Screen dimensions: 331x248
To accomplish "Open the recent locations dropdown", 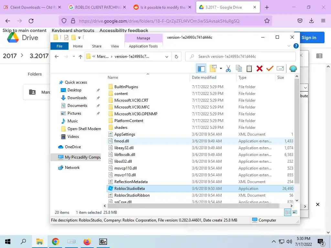I will click(x=74, y=57).
